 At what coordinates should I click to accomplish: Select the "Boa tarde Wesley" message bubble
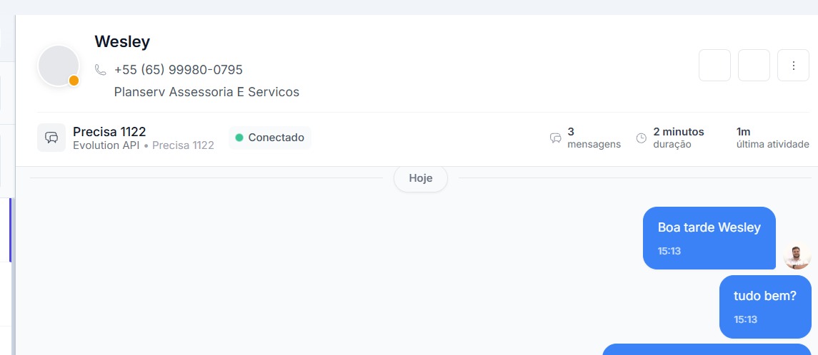[709, 237]
